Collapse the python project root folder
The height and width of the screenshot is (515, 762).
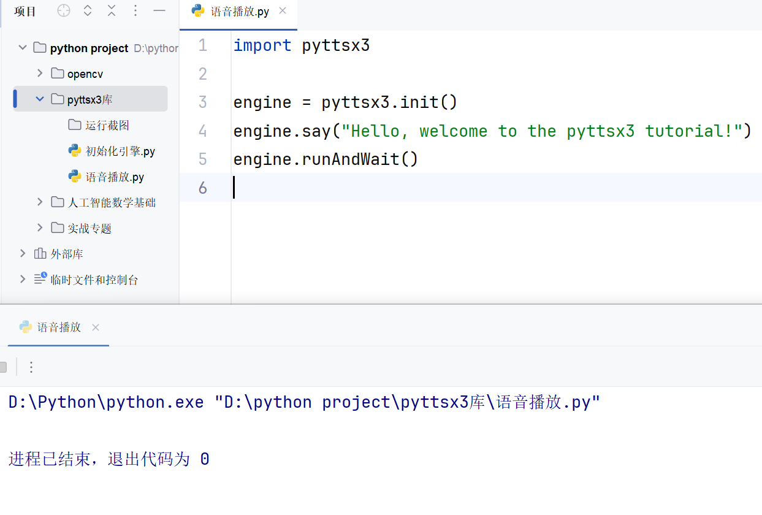[x=23, y=47]
